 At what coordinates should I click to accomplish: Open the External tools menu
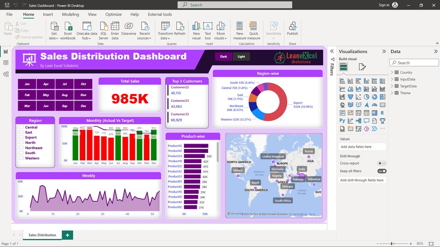(x=159, y=14)
